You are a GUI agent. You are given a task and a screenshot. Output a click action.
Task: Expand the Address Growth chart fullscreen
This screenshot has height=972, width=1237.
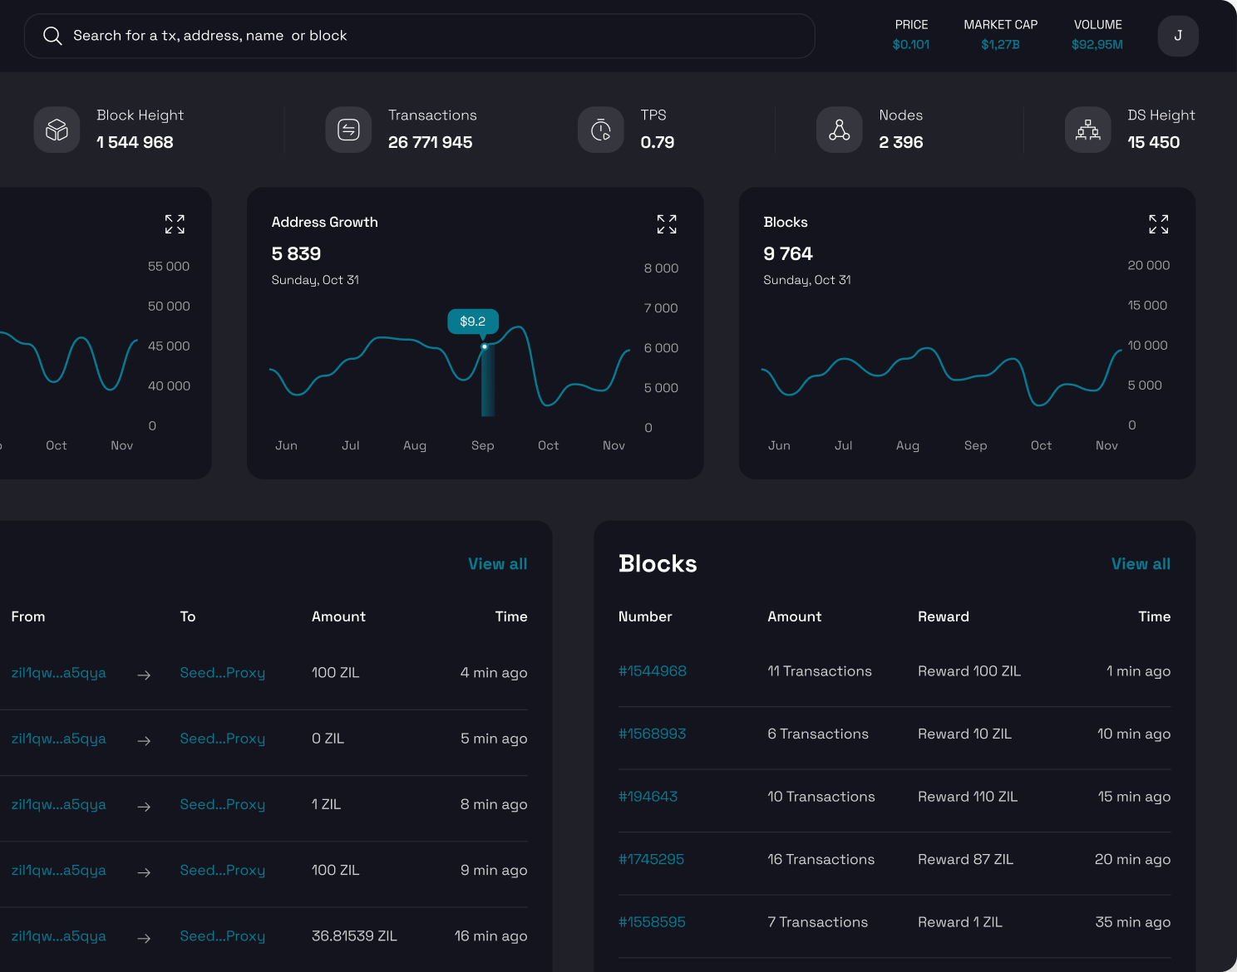point(667,224)
